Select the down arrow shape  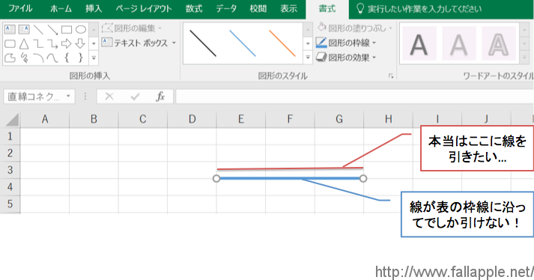pyautogui.click(x=80, y=43)
